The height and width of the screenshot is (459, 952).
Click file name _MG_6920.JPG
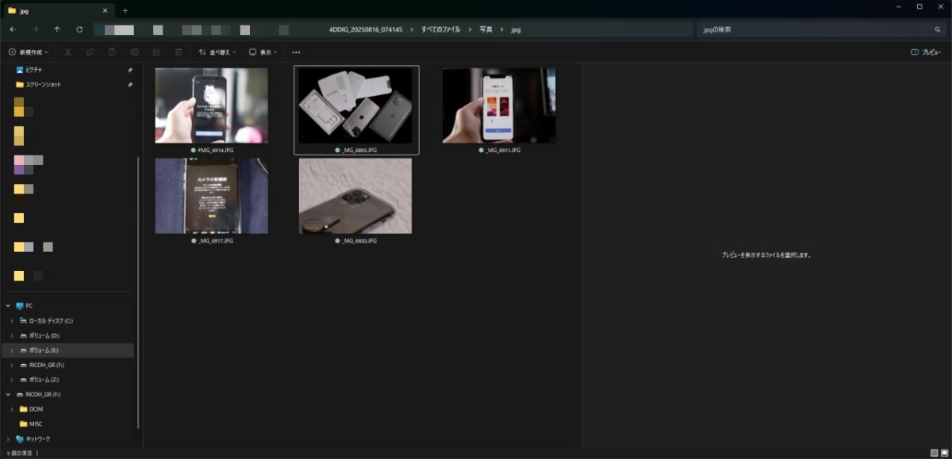click(x=359, y=240)
